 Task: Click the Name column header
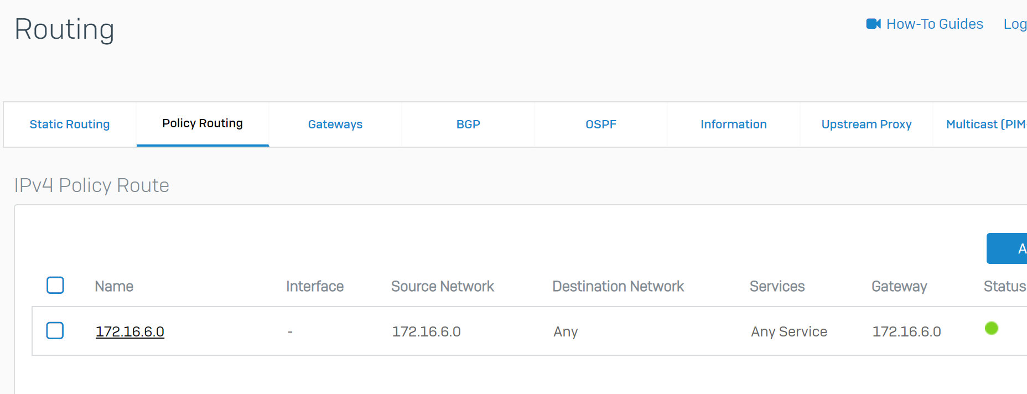coord(114,286)
